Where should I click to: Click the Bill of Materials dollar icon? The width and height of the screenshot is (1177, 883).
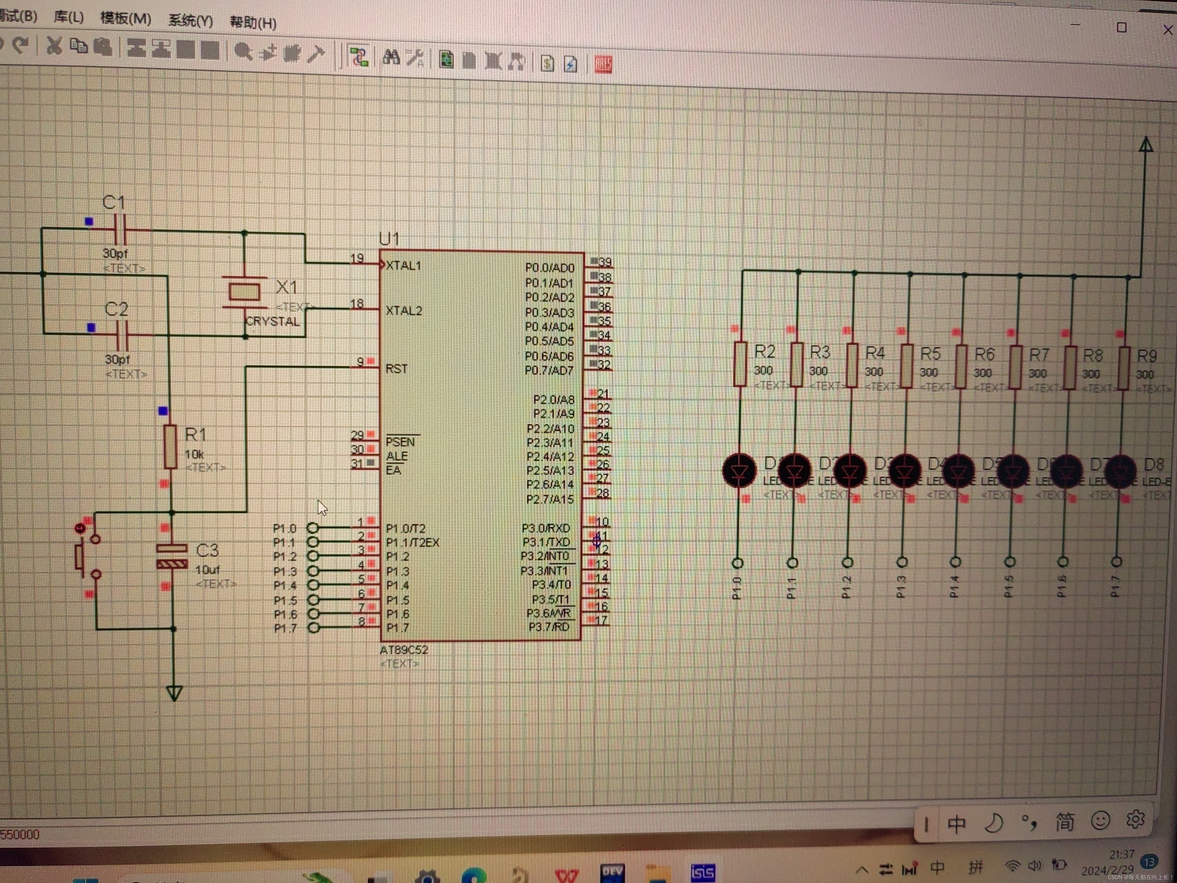click(x=547, y=63)
